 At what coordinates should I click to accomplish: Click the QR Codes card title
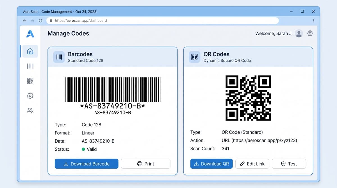(x=217, y=54)
